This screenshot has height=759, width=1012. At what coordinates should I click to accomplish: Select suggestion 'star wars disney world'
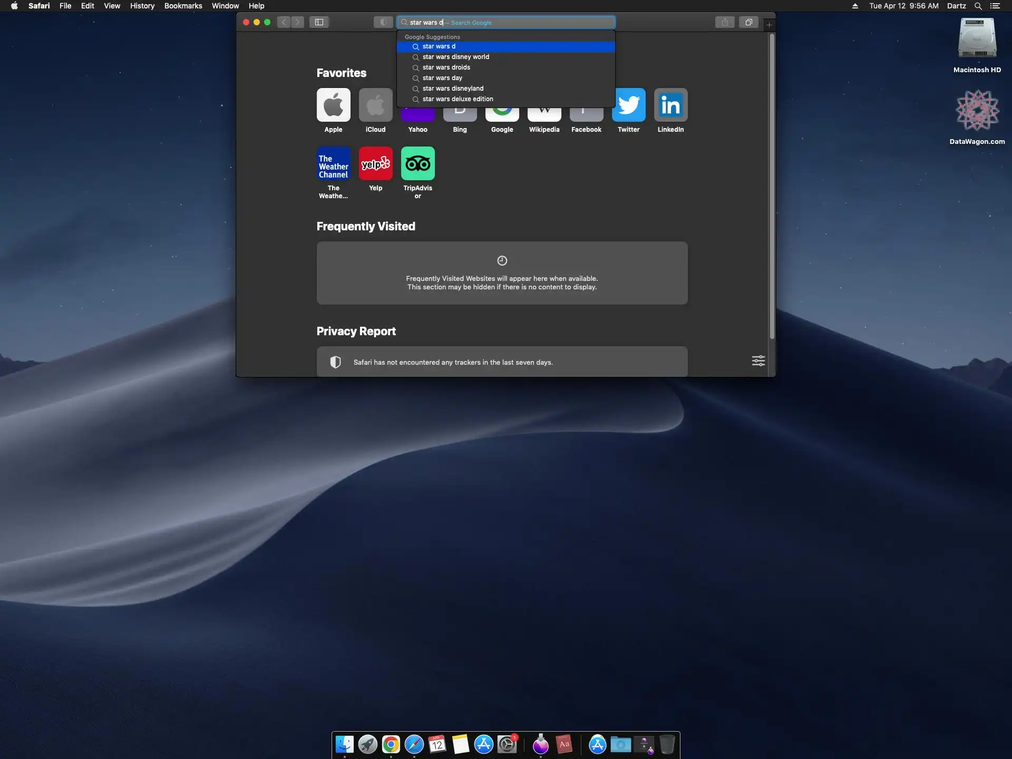pyautogui.click(x=456, y=57)
